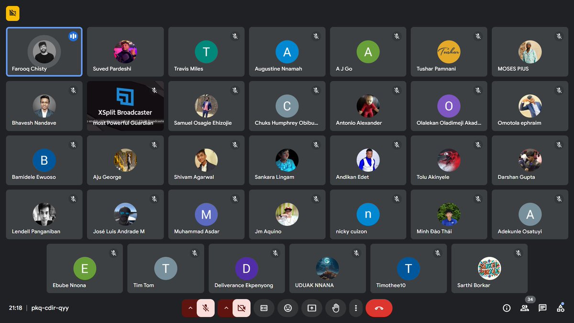574x323 pixels.
Task: Open the activities icon
Action: (x=561, y=308)
